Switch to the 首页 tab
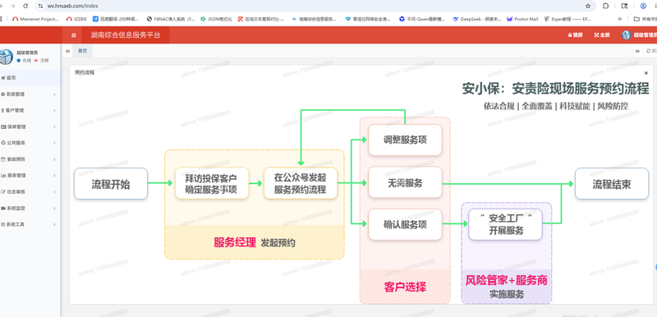Screen dimensions: 657x317 [83, 51]
